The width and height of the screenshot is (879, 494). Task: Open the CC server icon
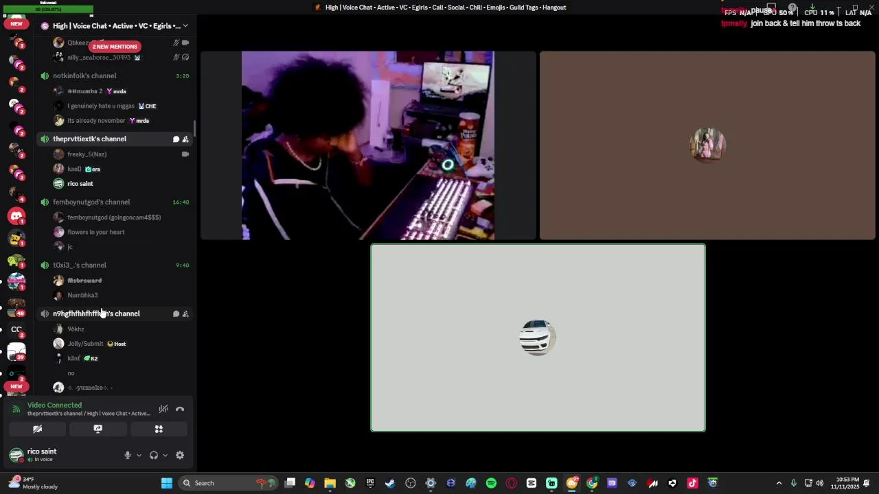[x=16, y=329]
